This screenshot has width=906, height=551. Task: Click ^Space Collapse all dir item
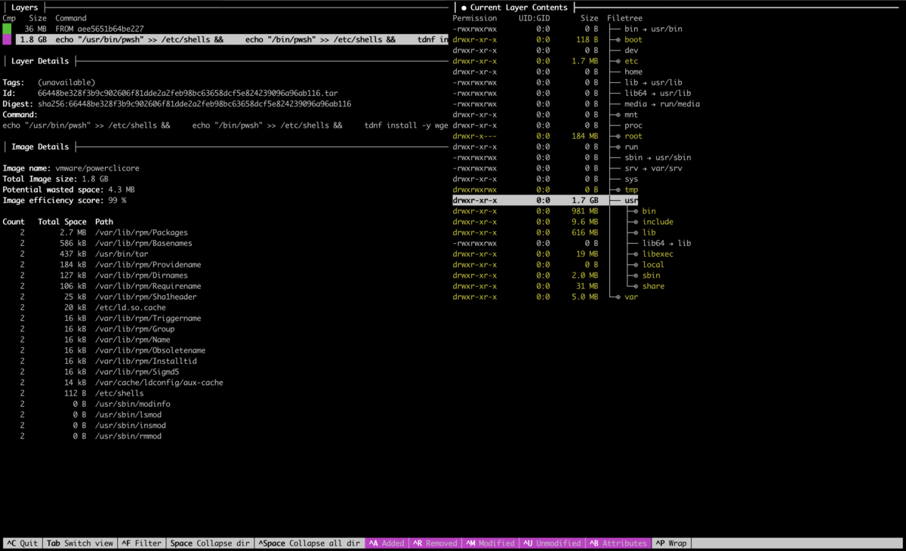tap(310, 543)
